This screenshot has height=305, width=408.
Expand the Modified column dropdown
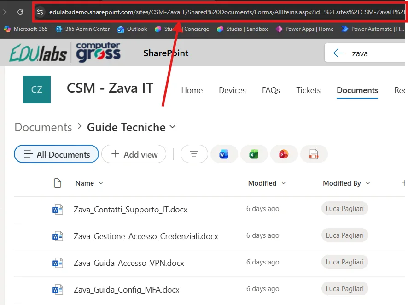coord(284,183)
